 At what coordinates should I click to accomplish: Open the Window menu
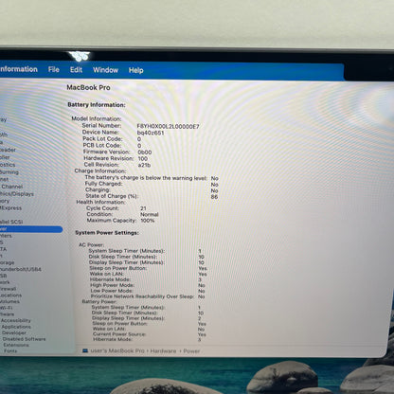[x=105, y=70]
